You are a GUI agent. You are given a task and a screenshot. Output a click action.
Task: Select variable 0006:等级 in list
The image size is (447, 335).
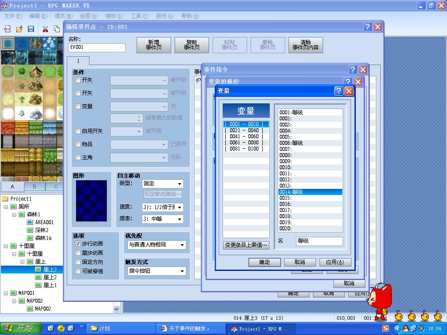(x=310, y=143)
